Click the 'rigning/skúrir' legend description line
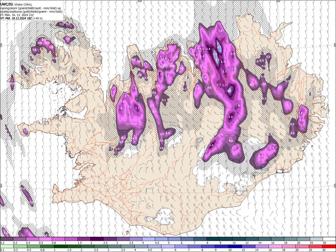This screenshot has height=252, width=336. point(30,8)
